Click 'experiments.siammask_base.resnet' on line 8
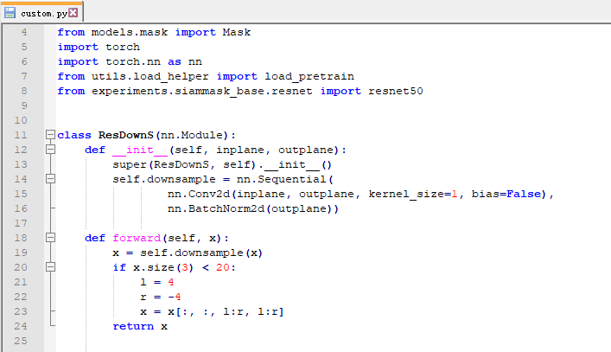 tap(202, 92)
